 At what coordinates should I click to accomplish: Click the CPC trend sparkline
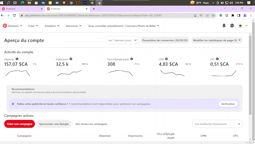tap(224, 73)
